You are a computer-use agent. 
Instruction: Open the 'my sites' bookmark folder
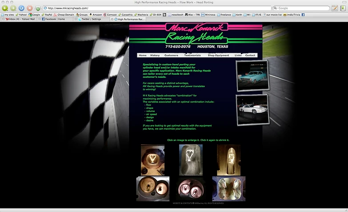[x=8, y=15]
